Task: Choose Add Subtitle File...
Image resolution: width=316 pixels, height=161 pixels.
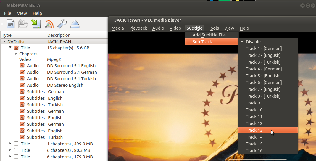Action: 212,35
